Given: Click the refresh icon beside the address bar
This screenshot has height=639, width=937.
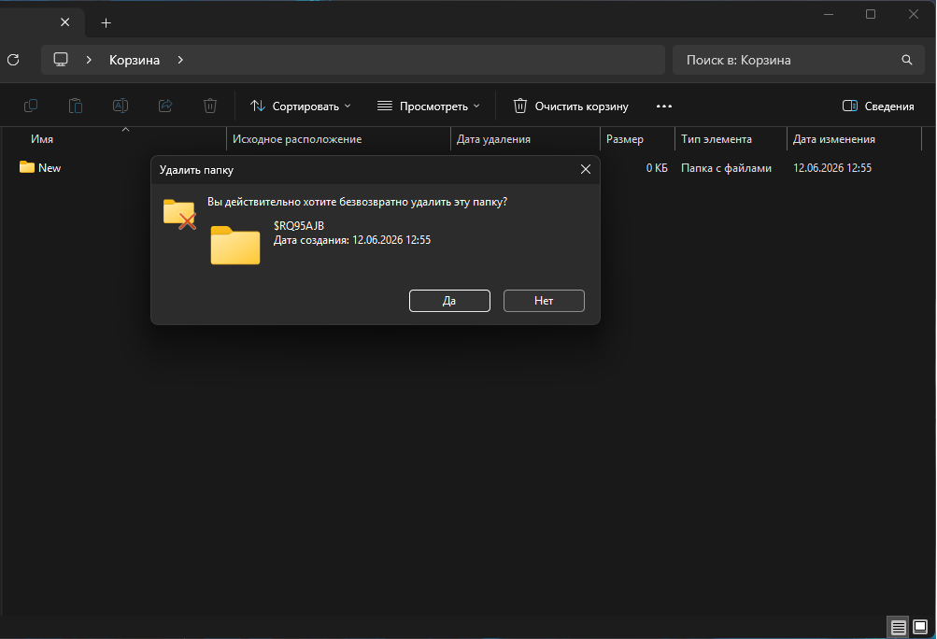Looking at the screenshot, I should [x=13, y=60].
